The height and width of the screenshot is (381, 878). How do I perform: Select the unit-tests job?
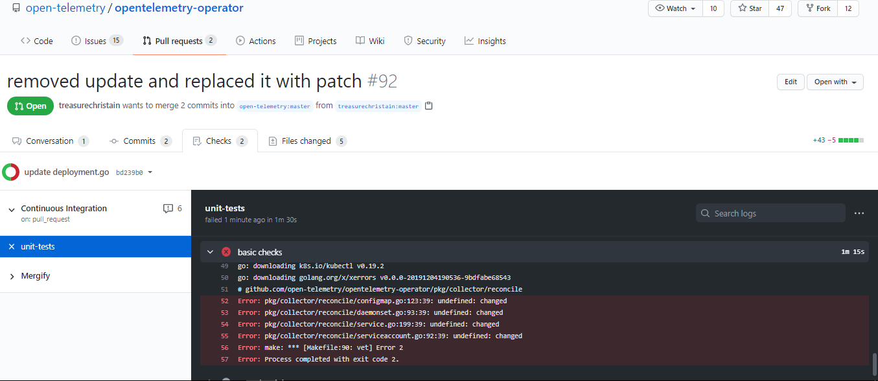(95, 247)
